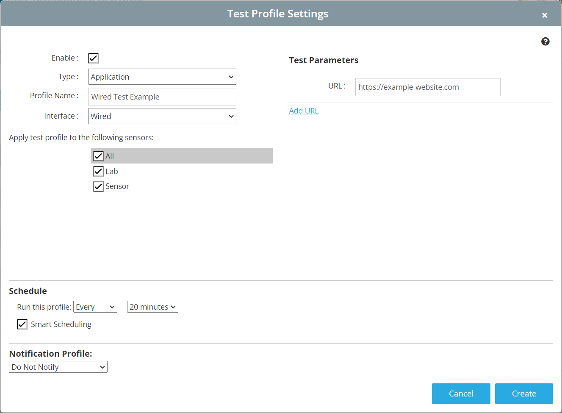Click the Notification Profile heading
This screenshot has width=562, height=413.
coord(51,354)
